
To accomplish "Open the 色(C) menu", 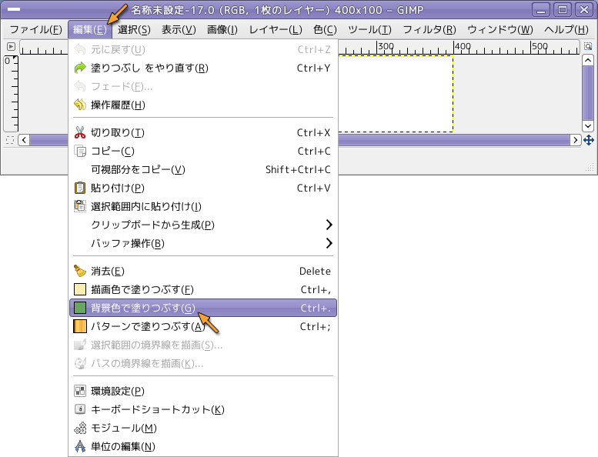I will coord(325,29).
